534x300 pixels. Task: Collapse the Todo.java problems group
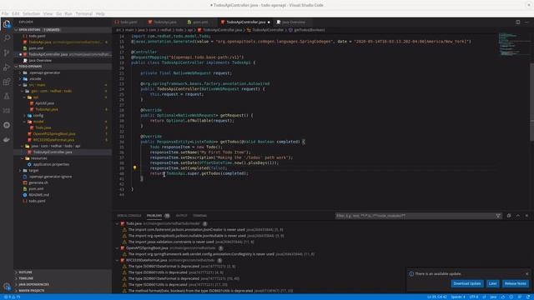click(x=118, y=224)
